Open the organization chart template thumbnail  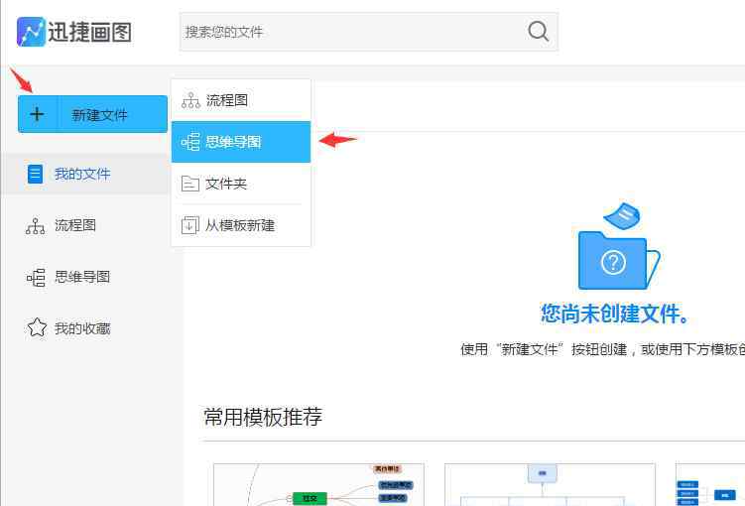[x=550, y=484]
